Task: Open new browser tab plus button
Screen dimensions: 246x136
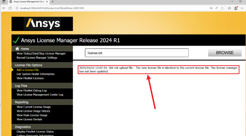Action: [53, 2]
